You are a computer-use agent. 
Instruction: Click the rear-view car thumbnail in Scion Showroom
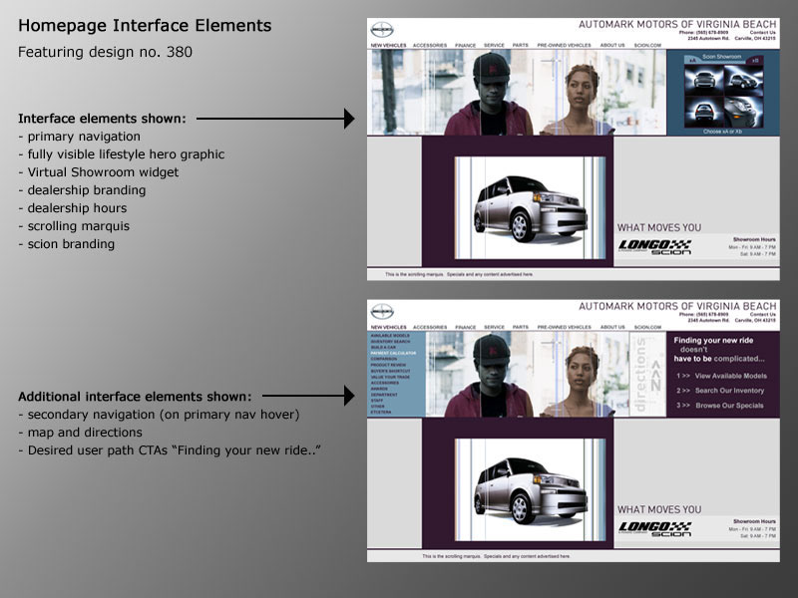704,113
